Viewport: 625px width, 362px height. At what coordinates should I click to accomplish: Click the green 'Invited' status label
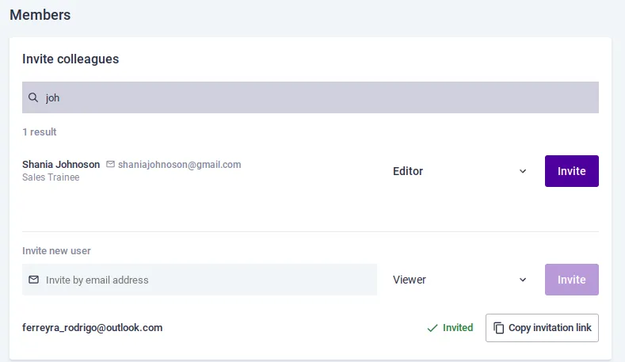tap(458, 328)
